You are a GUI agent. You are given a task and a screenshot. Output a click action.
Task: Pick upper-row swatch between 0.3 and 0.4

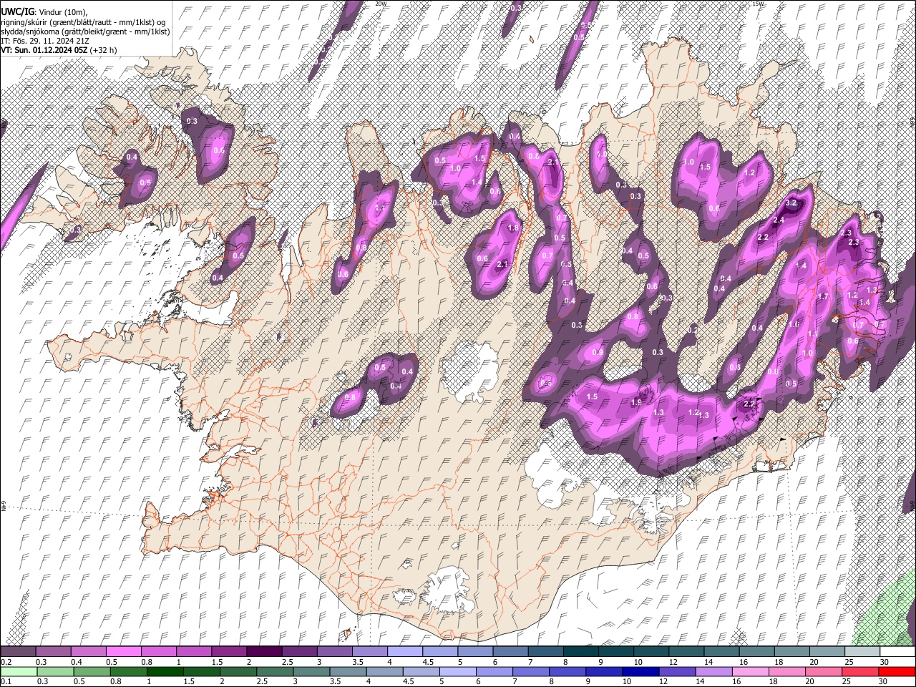click(x=53, y=651)
